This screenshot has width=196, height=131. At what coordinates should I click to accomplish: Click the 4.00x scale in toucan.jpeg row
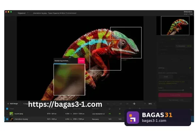(67, 114)
